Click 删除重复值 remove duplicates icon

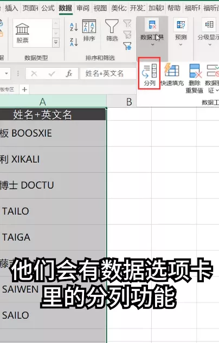point(195,79)
